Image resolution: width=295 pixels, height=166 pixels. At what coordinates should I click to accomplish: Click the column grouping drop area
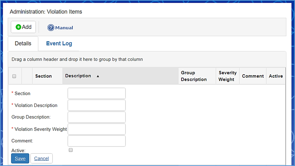click(x=147, y=59)
